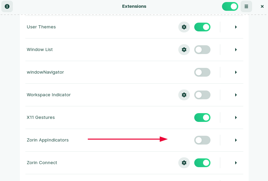Open User Themes settings gear
The image size is (268, 181).
pyautogui.click(x=184, y=27)
